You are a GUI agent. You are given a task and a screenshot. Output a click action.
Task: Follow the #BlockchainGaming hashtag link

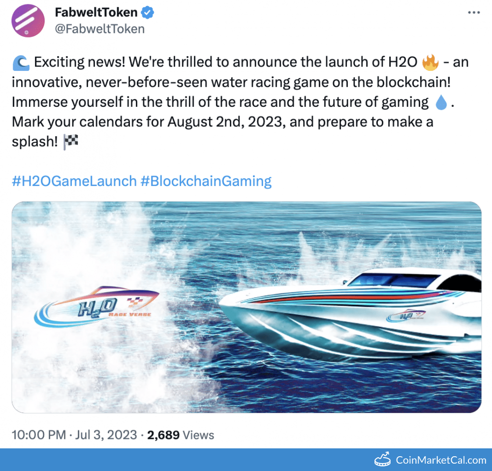point(206,181)
